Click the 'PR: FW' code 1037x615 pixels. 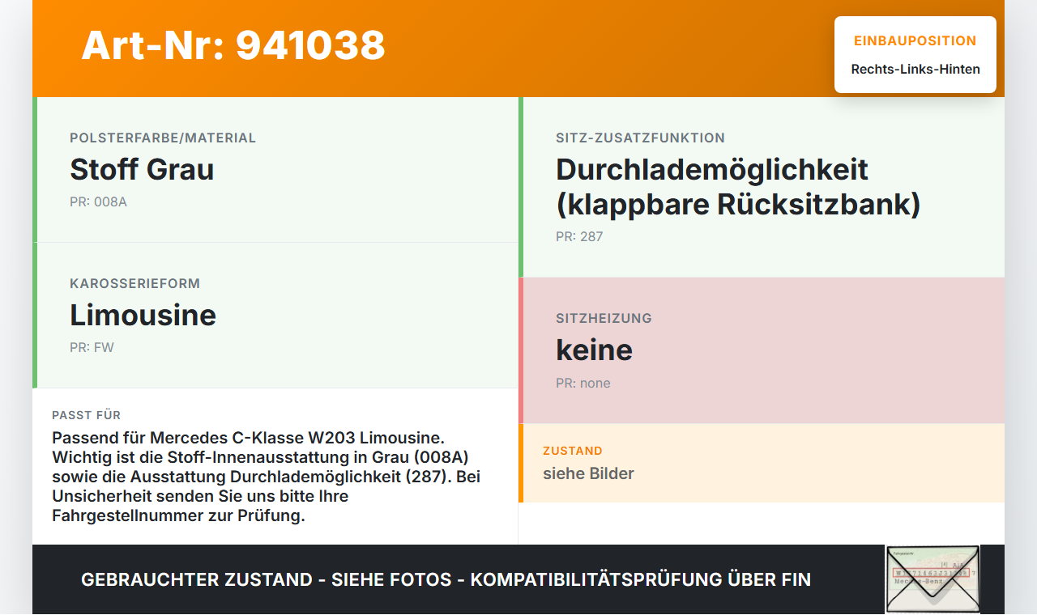tap(92, 347)
